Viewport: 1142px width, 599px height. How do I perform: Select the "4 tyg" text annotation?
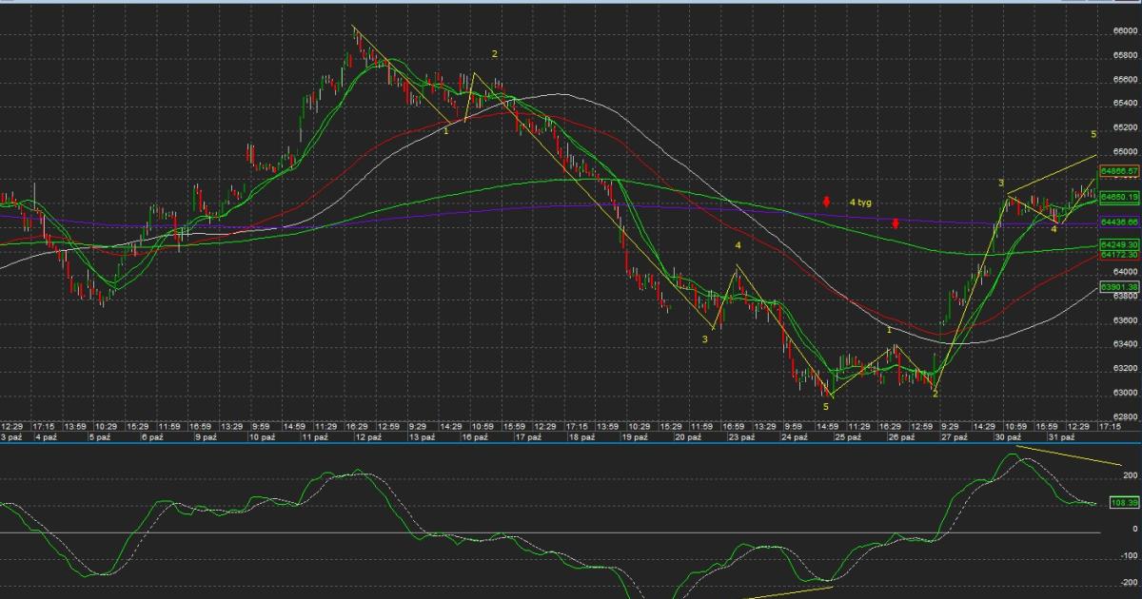pos(860,202)
